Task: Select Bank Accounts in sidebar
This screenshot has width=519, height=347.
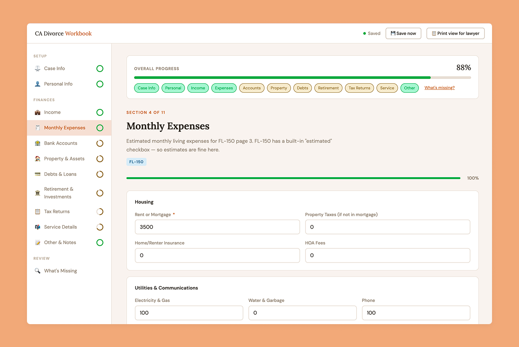Action: (x=69, y=143)
